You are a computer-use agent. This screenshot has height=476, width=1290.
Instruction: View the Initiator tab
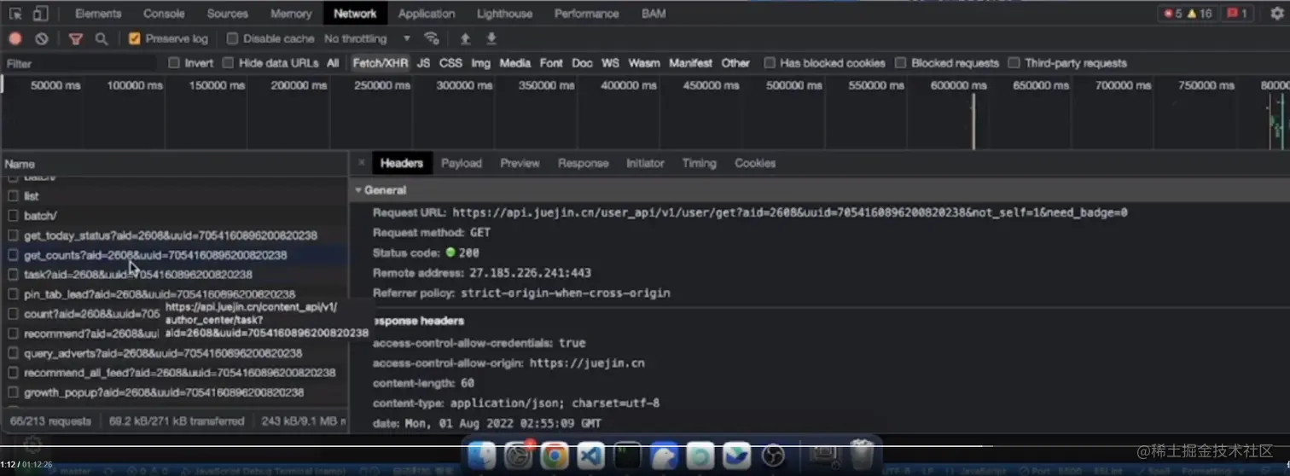pos(645,163)
